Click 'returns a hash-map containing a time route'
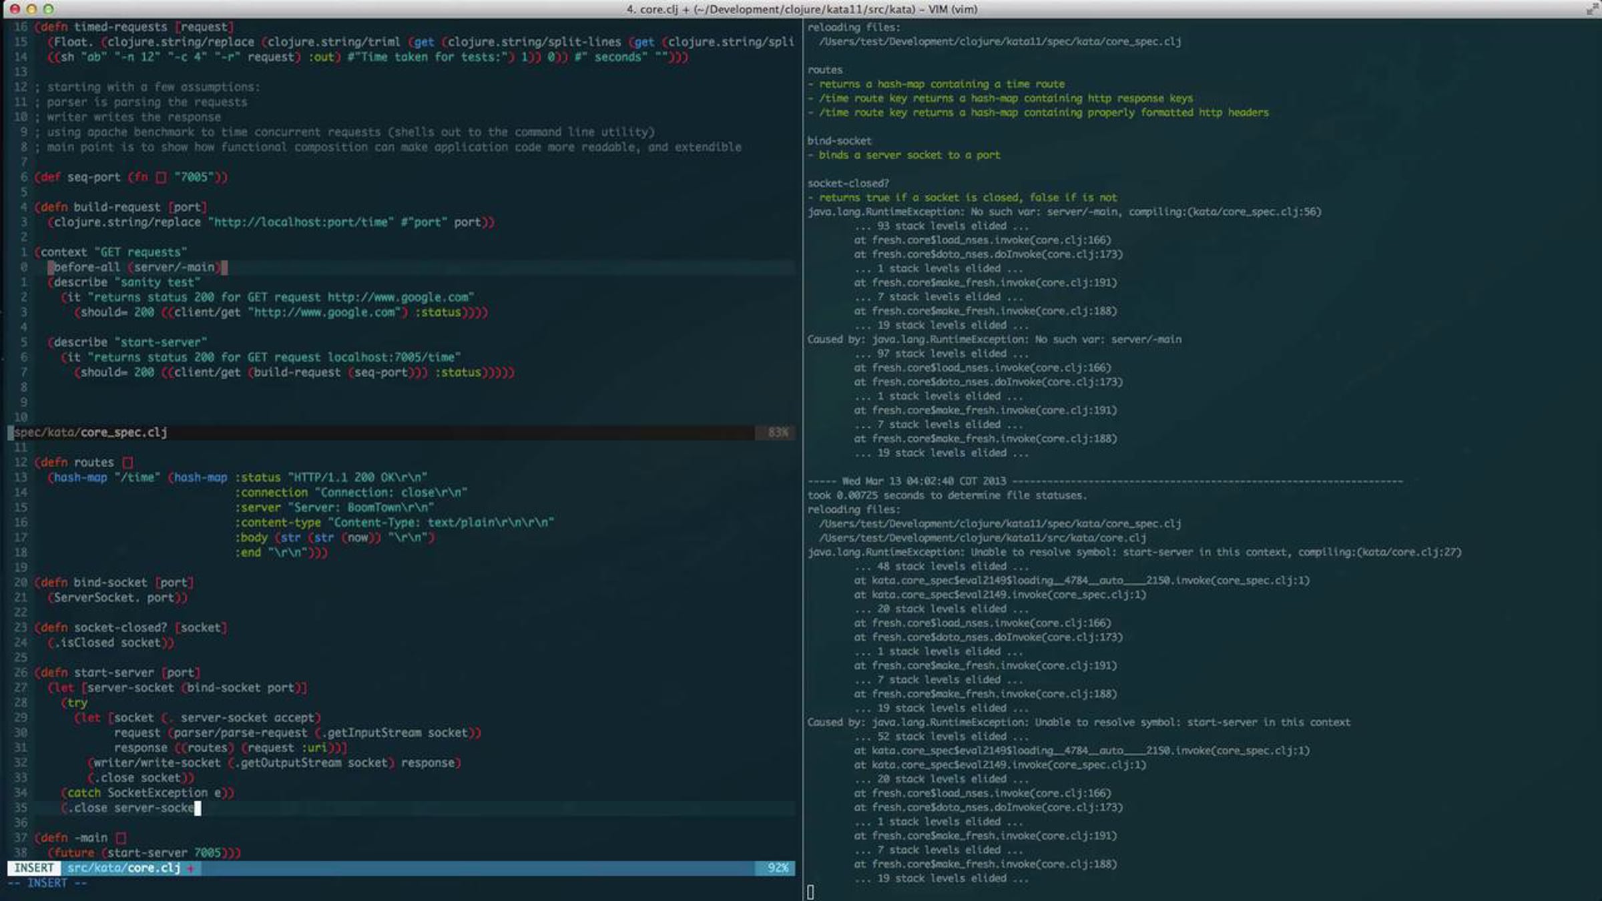Image resolution: width=1602 pixels, height=901 pixels. click(942, 84)
